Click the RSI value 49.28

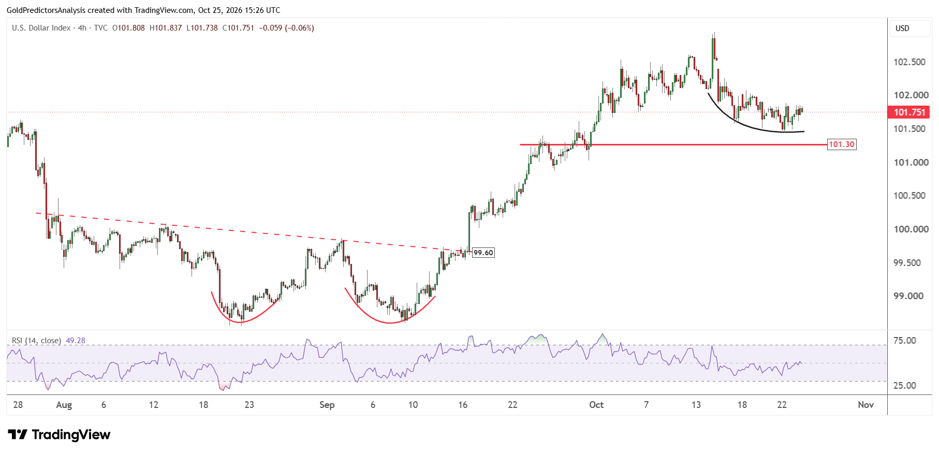pos(76,341)
